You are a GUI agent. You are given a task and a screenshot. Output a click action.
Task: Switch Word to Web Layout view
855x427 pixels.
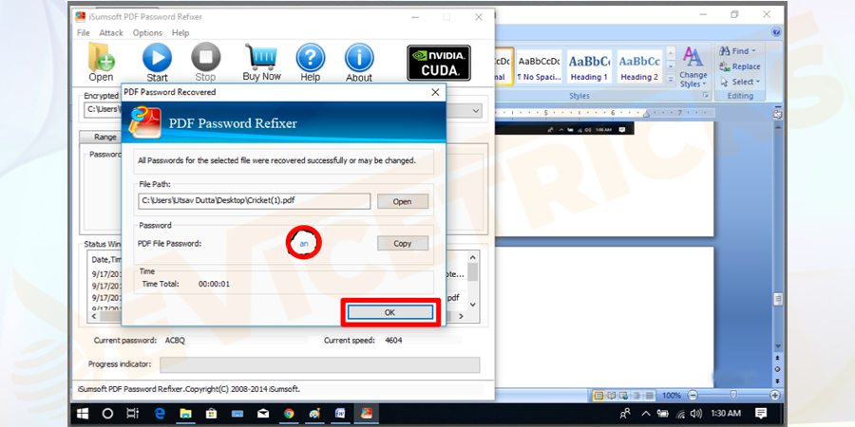coord(624,396)
